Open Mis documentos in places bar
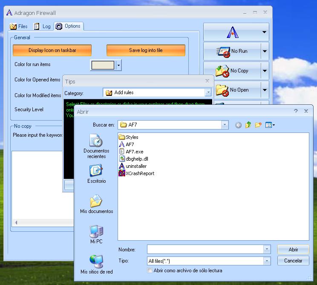 pos(96,204)
